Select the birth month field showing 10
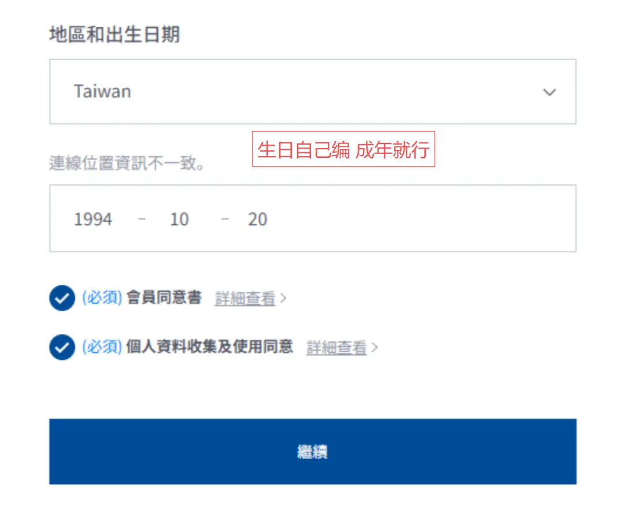This screenshot has height=519, width=638. point(179,219)
